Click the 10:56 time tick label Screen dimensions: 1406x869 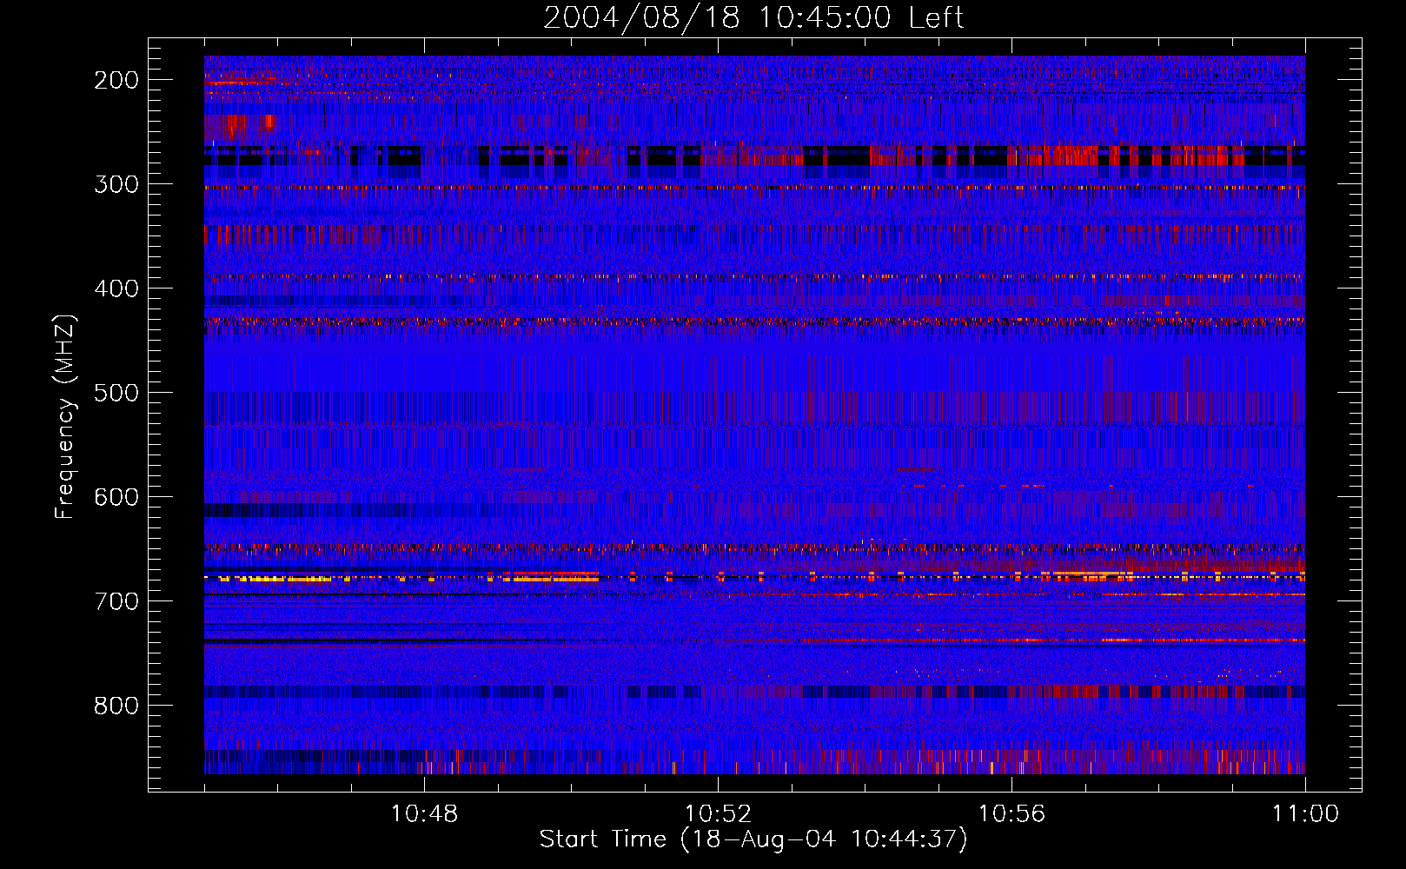point(1011,813)
